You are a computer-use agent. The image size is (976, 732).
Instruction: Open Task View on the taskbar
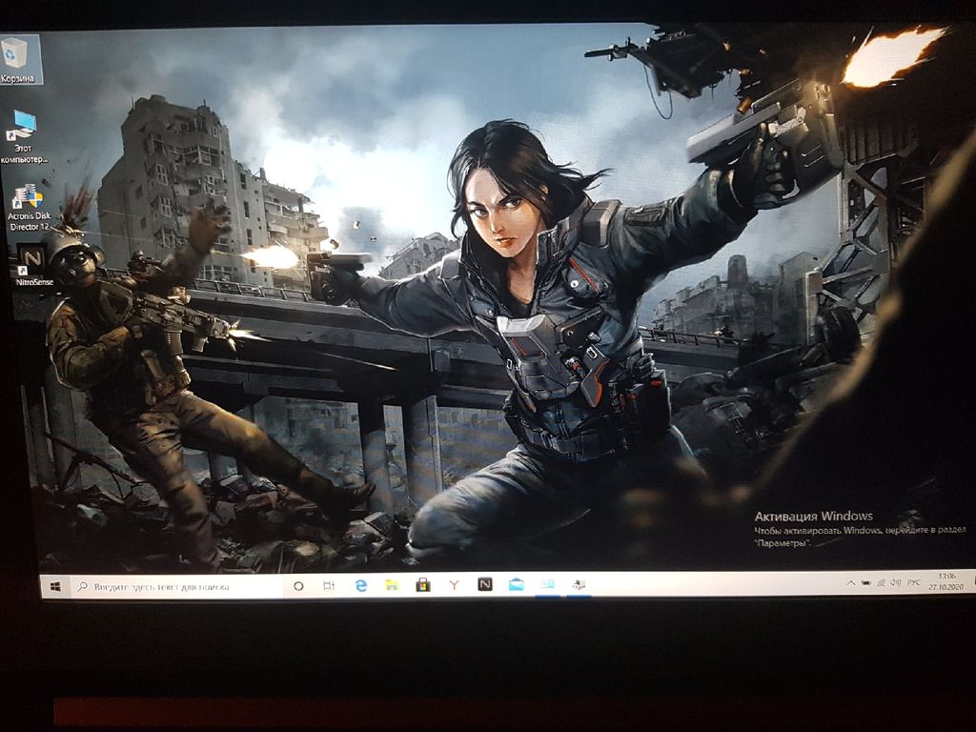coord(329,586)
